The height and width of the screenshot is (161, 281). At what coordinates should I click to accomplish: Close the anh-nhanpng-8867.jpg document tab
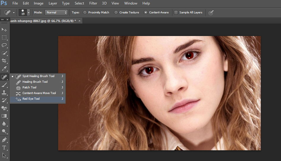79,21
